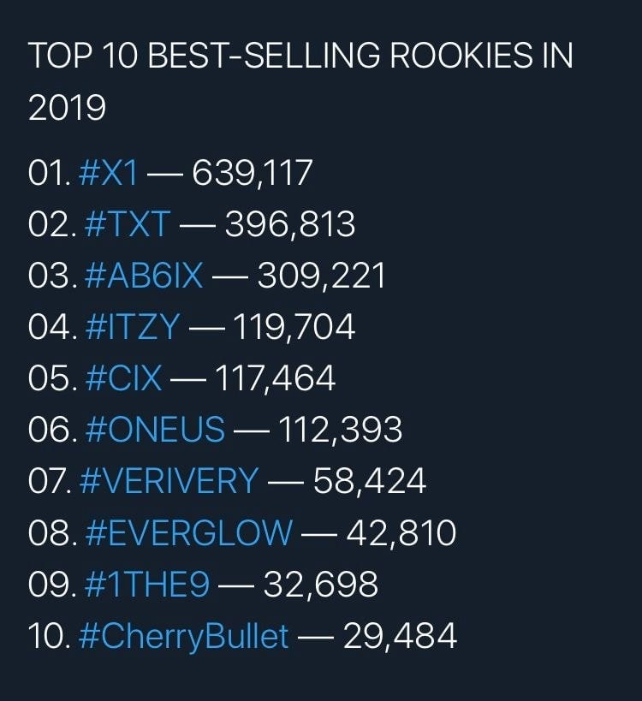Image resolution: width=642 pixels, height=701 pixels.
Task: Open the #ONEUS hashtag
Action: click(155, 430)
